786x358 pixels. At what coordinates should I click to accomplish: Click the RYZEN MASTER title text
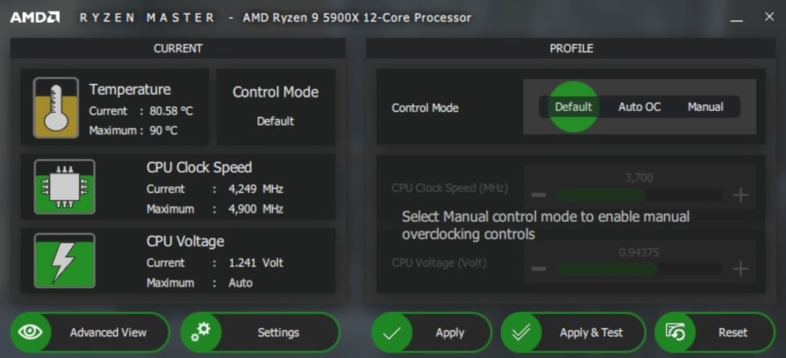[147, 17]
